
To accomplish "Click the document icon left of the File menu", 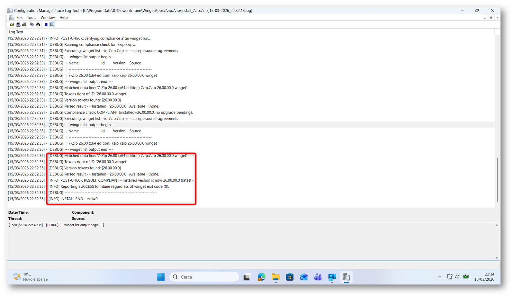I will (12, 17).
